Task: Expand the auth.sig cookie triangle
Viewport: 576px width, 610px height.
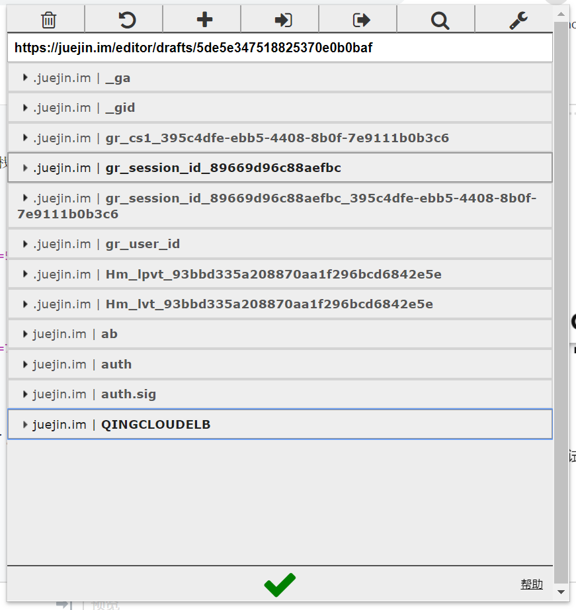Action: 25,394
